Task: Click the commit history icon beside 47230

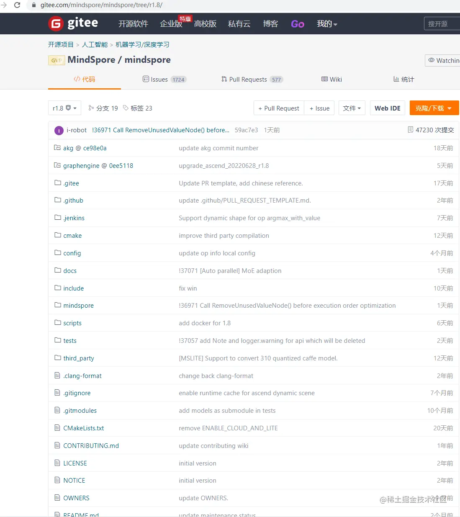Action: 411,130
